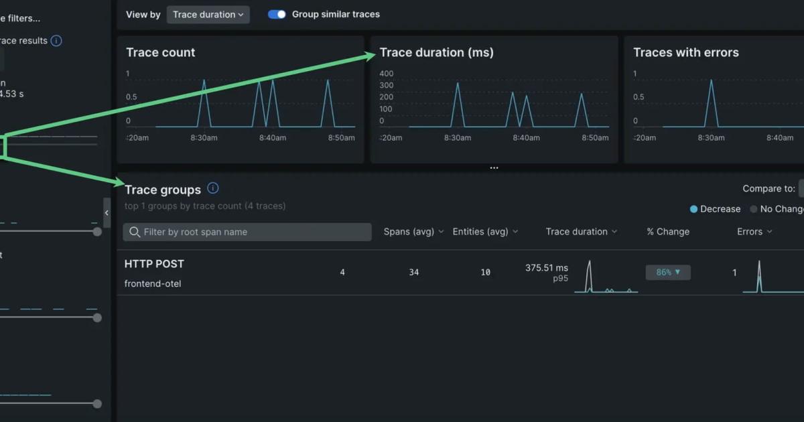Click the Traces with errors chart
The image size is (804, 422).
(x=714, y=99)
